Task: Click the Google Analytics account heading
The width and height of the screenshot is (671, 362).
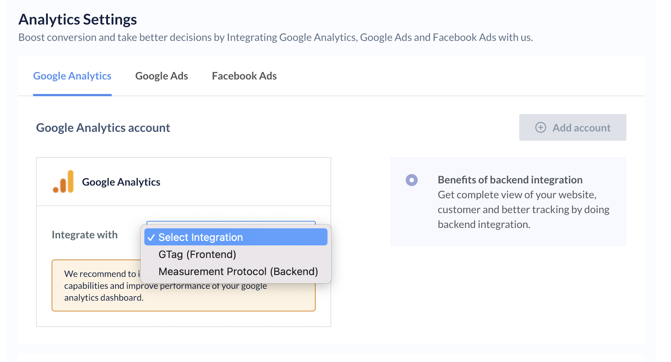Action: click(103, 128)
